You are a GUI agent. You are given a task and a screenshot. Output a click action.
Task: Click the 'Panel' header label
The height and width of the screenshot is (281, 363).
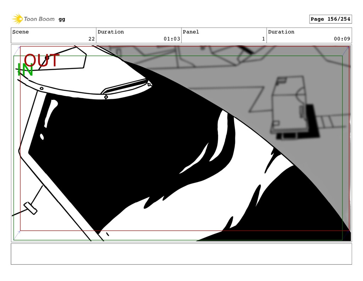point(191,32)
